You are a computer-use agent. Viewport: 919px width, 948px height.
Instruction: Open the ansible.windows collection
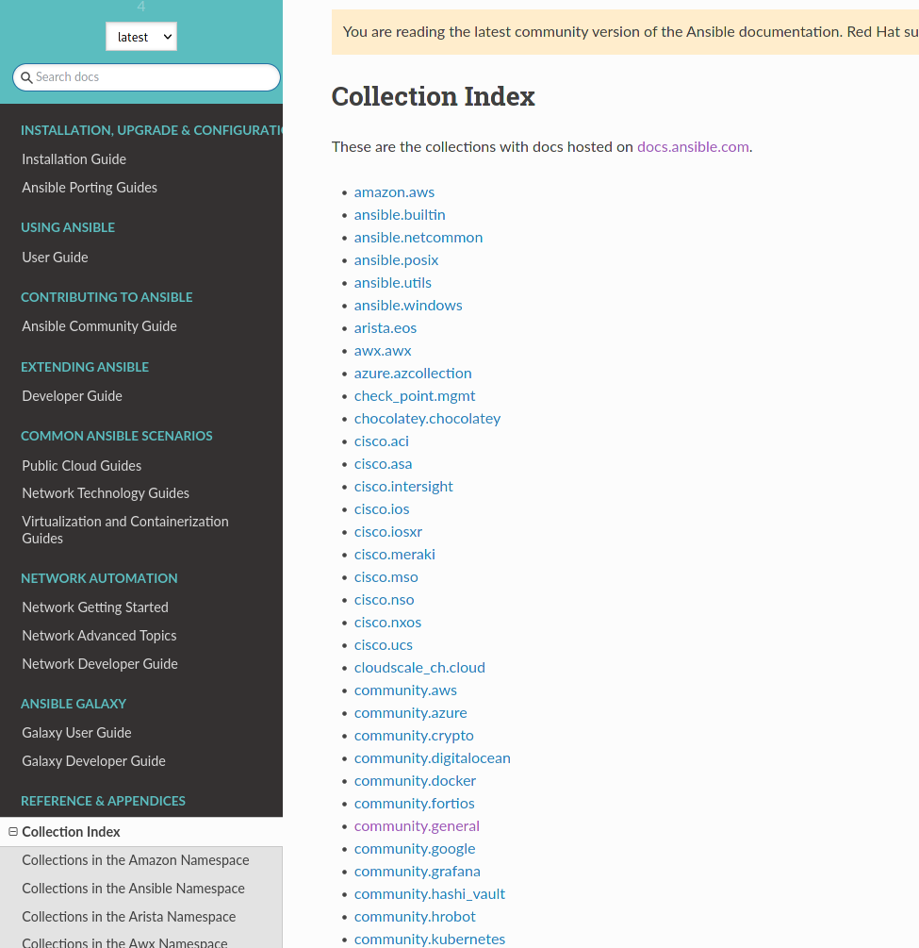(x=408, y=306)
